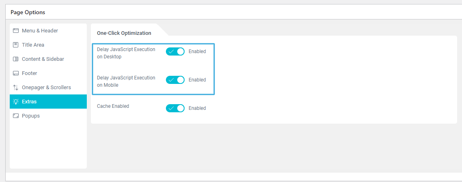Disable Delay JavaScript Execution on Desktop
The height and width of the screenshot is (182, 462).
[175, 51]
